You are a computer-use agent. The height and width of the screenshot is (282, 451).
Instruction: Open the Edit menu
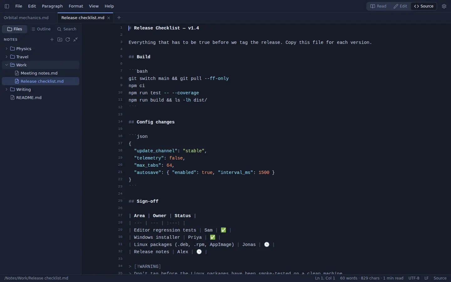[x=32, y=6]
